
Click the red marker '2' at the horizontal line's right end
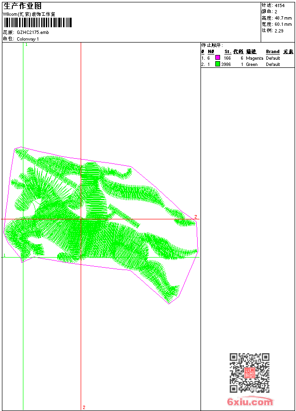[196, 217]
